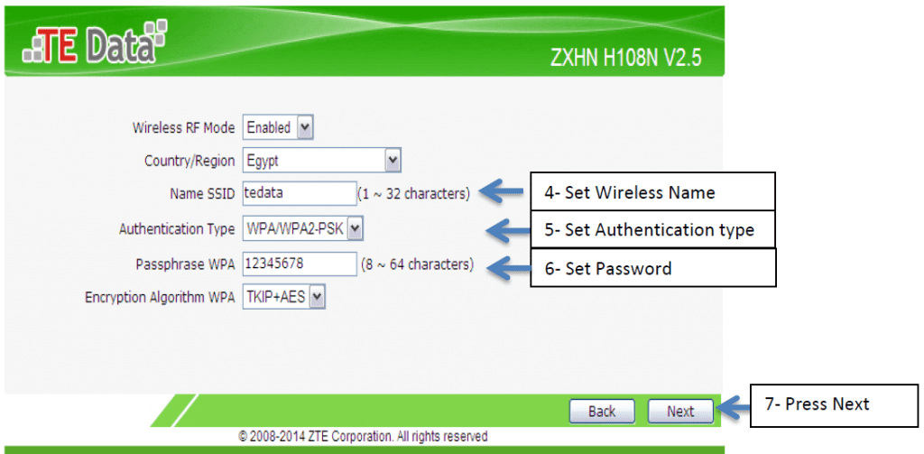Click the Wireless RF Mode label
The image size is (924, 454).
coord(183,128)
